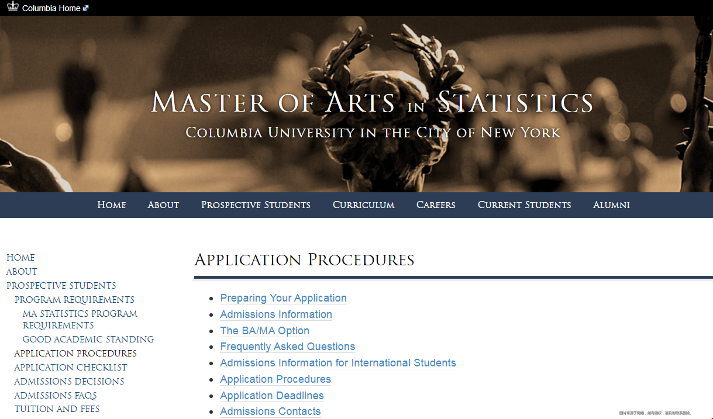Open the Columbia Home link in the top bar
The image size is (713, 419).
point(51,8)
